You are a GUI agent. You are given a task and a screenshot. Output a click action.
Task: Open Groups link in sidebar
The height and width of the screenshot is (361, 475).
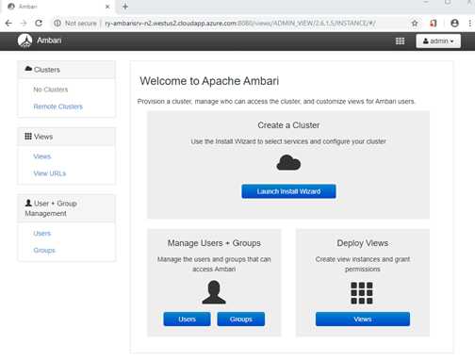[44, 251]
